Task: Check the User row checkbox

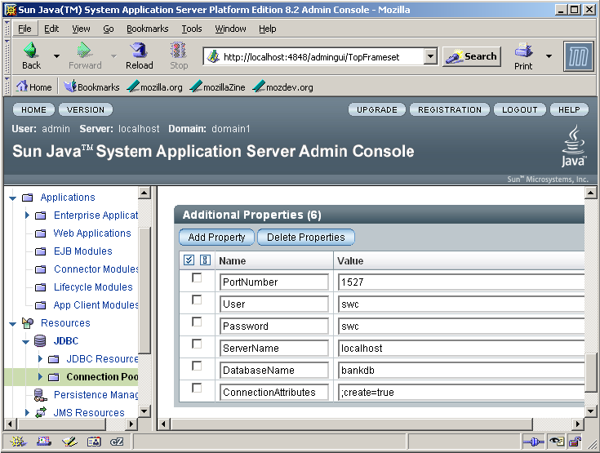Action: (x=197, y=300)
